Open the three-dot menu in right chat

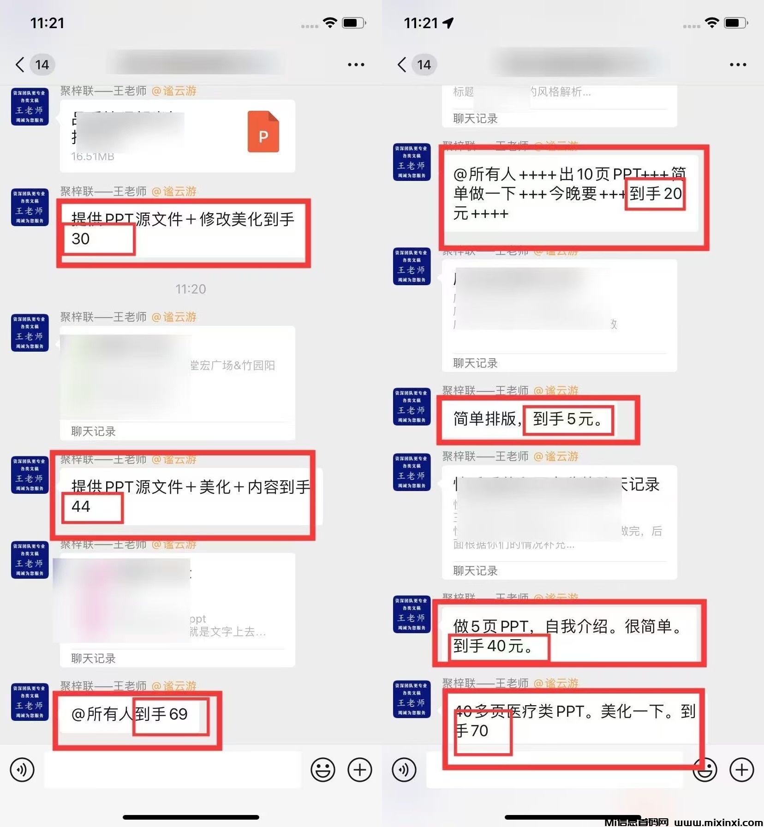pos(738,65)
